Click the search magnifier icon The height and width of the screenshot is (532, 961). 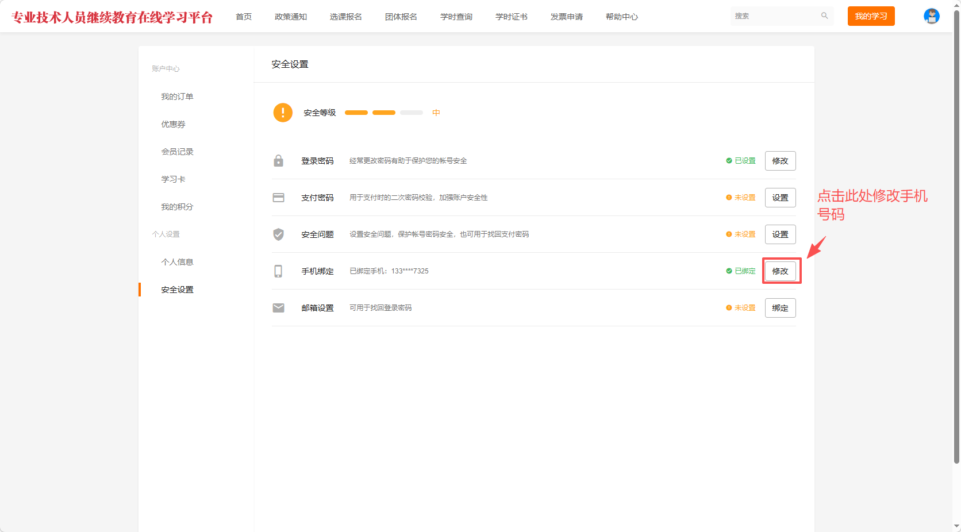824,16
